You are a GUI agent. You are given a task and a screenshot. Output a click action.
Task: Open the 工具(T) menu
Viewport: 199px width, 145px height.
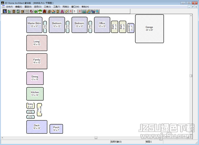[x=57, y=7]
